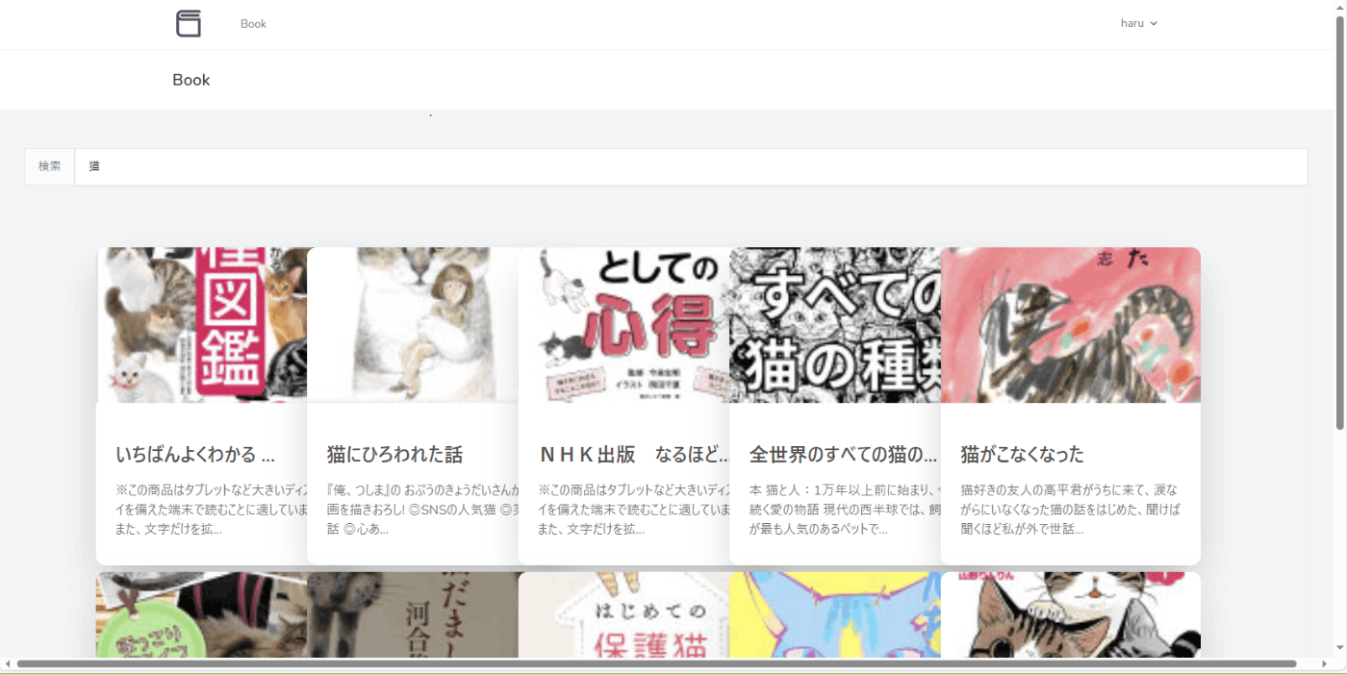Open the haru user dropdown
The height and width of the screenshot is (674, 1347).
(1139, 24)
